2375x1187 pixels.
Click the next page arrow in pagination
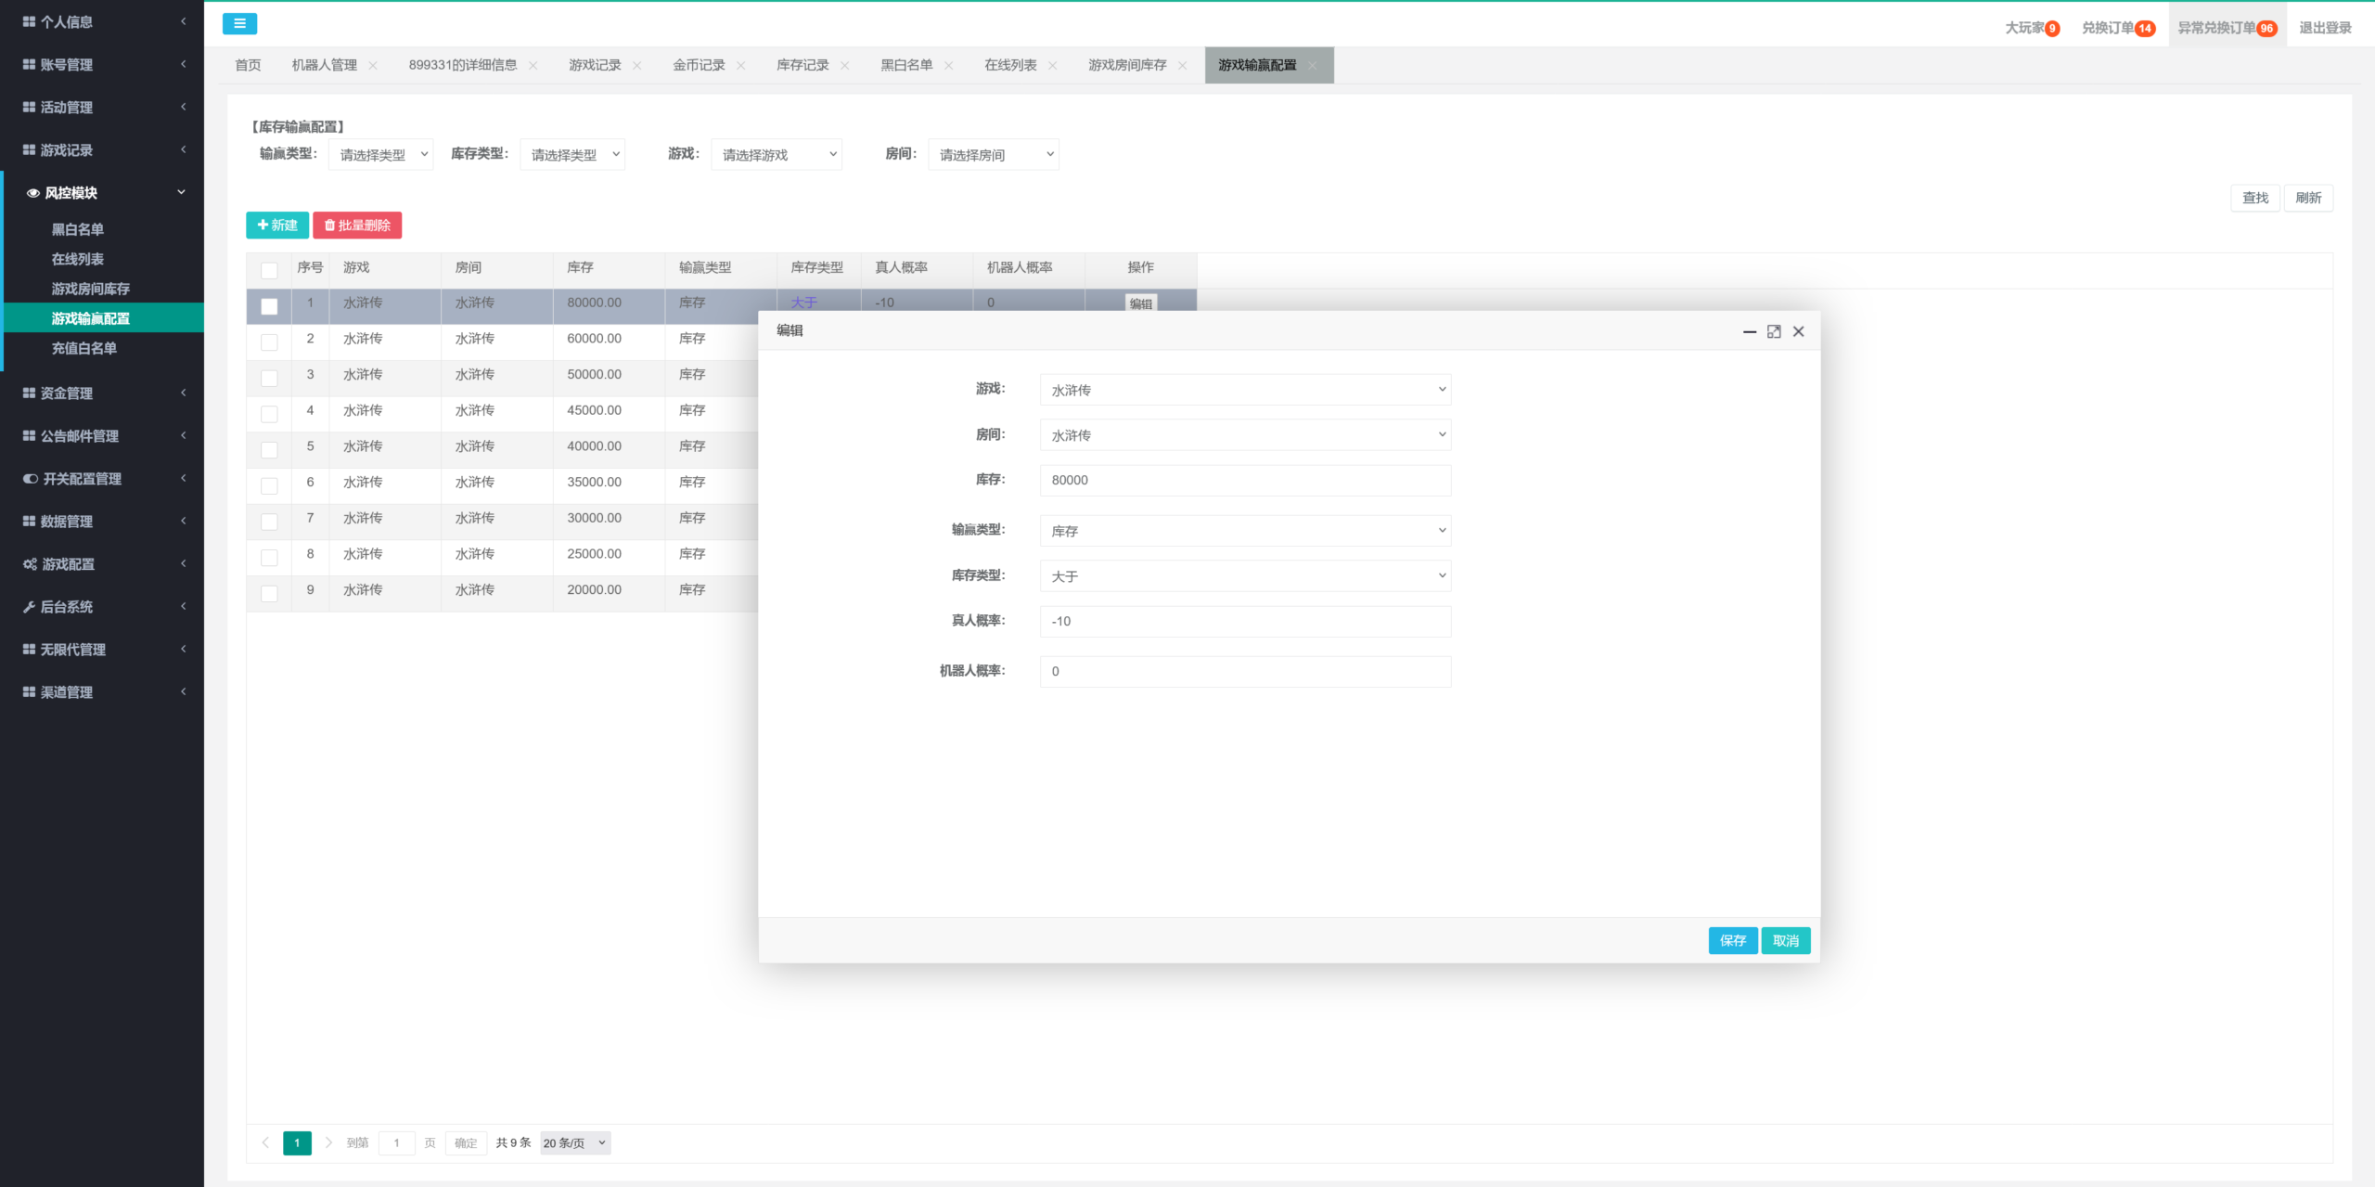pyautogui.click(x=328, y=1142)
